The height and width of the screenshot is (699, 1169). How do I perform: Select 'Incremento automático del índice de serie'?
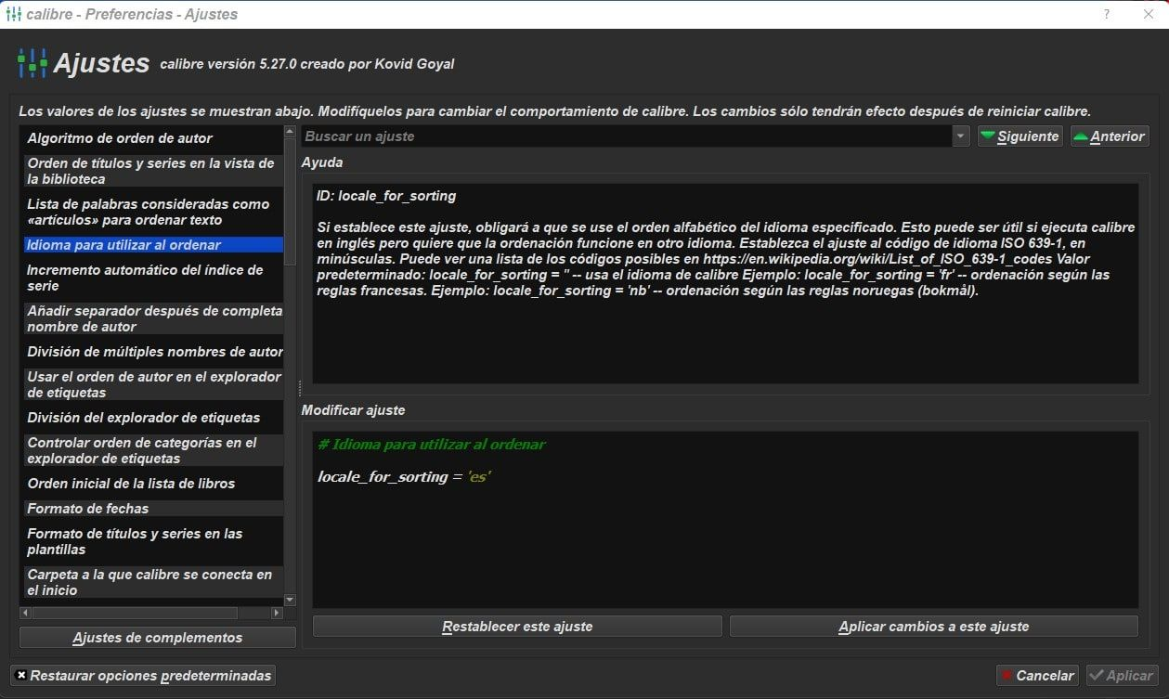point(153,278)
